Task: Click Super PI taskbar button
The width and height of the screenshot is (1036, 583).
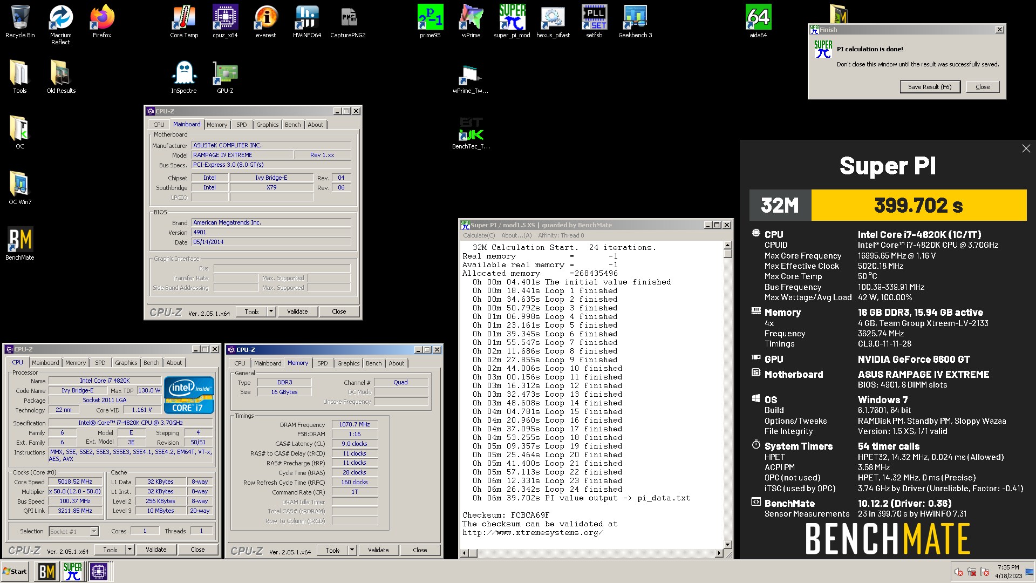Action: coord(72,572)
